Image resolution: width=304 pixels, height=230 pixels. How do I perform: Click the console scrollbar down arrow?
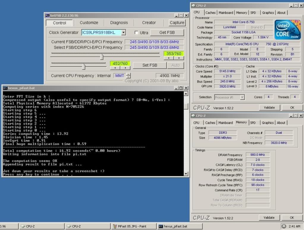pyautogui.click(x=186, y=174)
